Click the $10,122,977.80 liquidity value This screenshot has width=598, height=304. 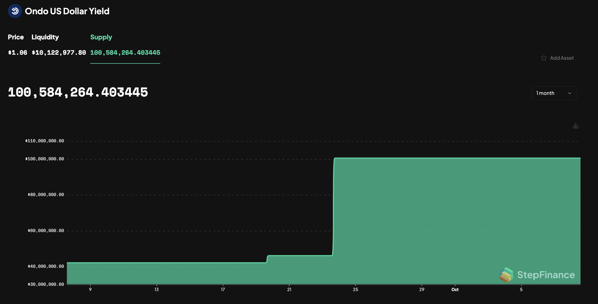[x=59, y=53]
